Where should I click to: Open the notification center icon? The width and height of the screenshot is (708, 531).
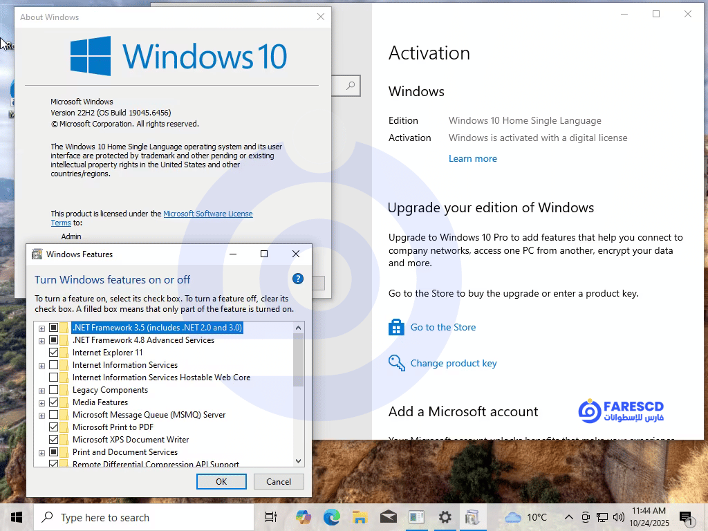coord(686,517)
